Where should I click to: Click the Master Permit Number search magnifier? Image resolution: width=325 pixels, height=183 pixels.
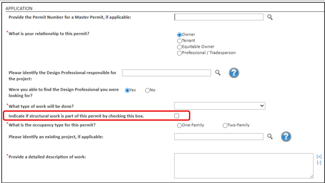[x=270, y=17]
